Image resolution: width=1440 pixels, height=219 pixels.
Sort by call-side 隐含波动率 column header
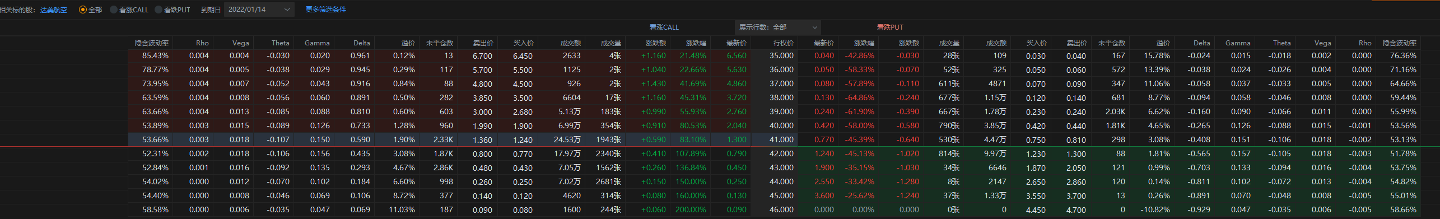152,43
